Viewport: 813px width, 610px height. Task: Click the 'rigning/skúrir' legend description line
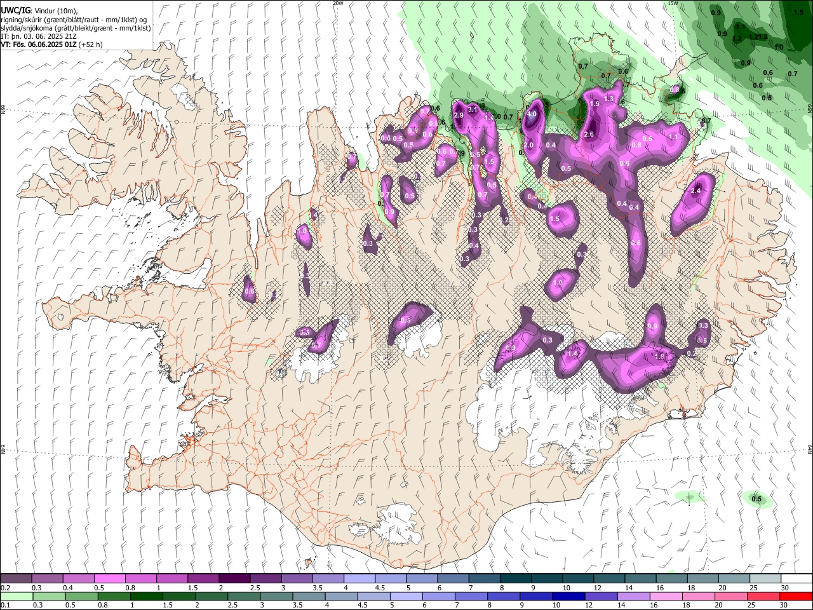point(74,20)
